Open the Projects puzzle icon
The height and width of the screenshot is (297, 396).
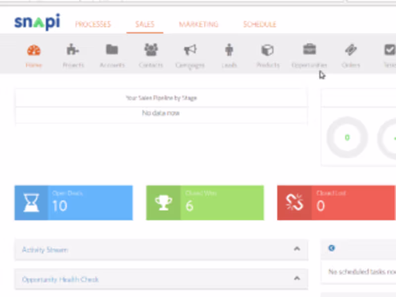tap(73, 49)
